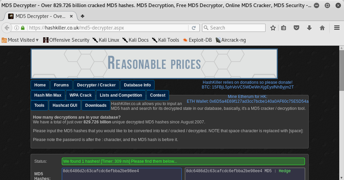The image size is (344, 180).
Task: Click in the MD5 Hashes input box
Action: pyautogui.click(x=122, y=175)
